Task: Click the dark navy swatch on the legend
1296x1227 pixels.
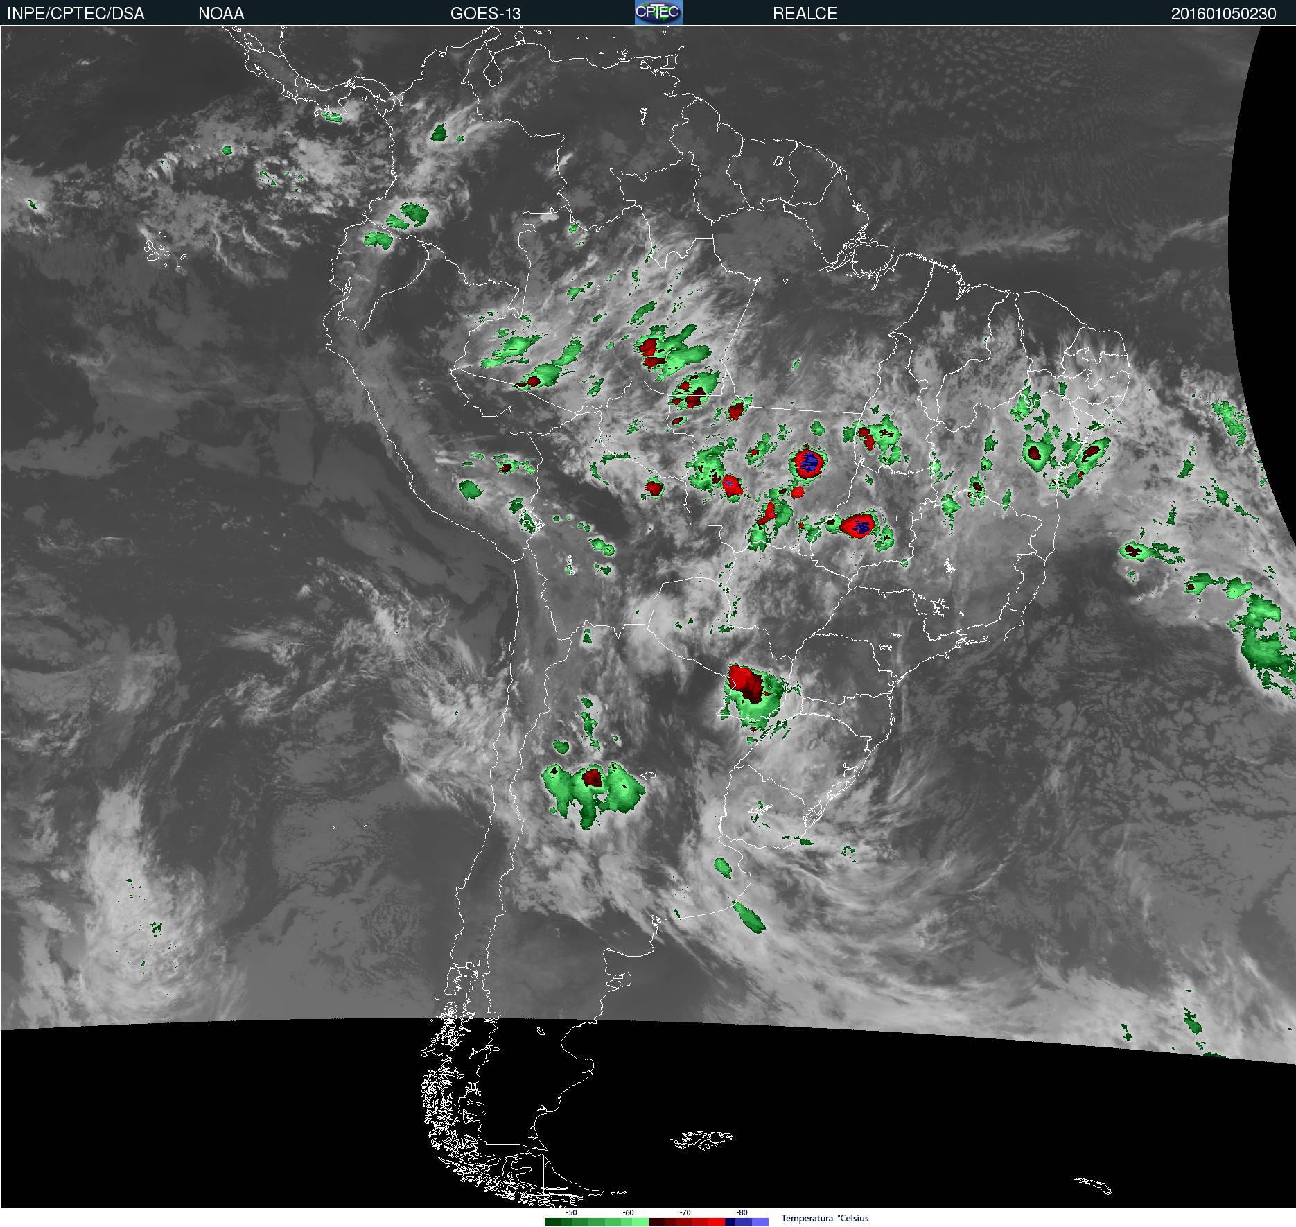Action: coord(730,1222)
